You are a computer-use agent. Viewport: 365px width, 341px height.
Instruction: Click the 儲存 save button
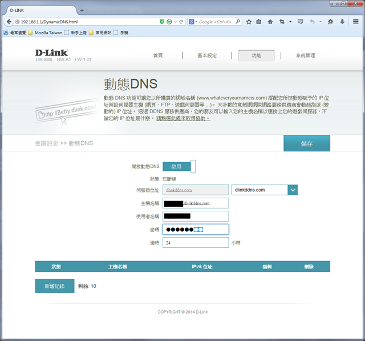coord(307,143)
